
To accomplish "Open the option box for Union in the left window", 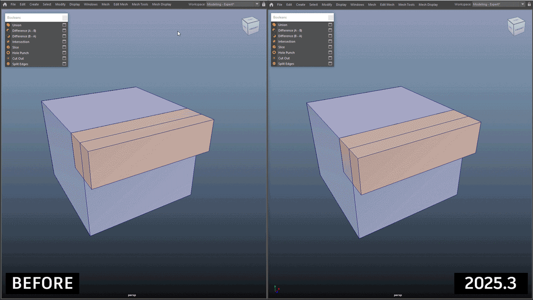I will [x=64, y=25].
